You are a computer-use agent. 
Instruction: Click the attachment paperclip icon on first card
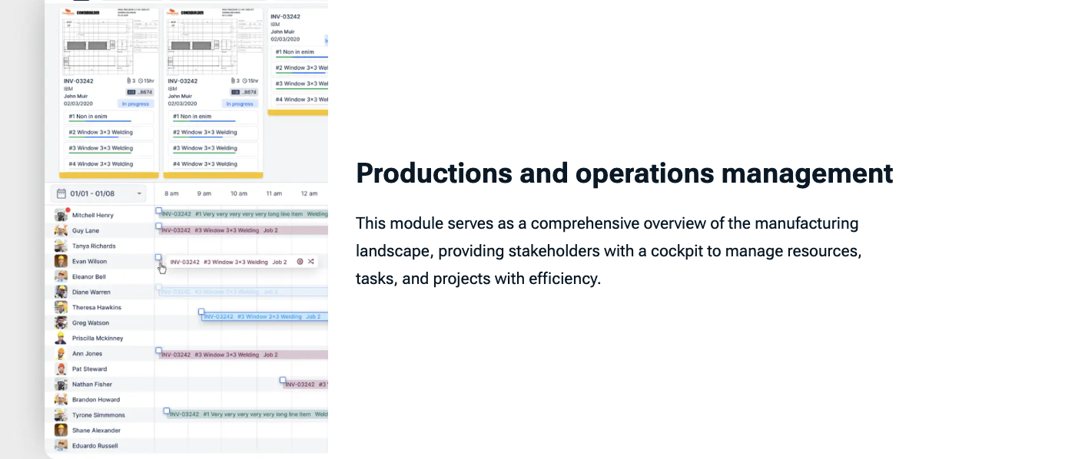click(x=128, y=81)
